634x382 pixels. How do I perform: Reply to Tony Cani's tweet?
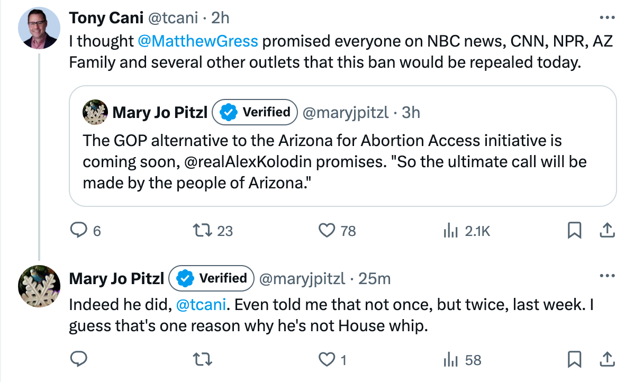(79, 231)
